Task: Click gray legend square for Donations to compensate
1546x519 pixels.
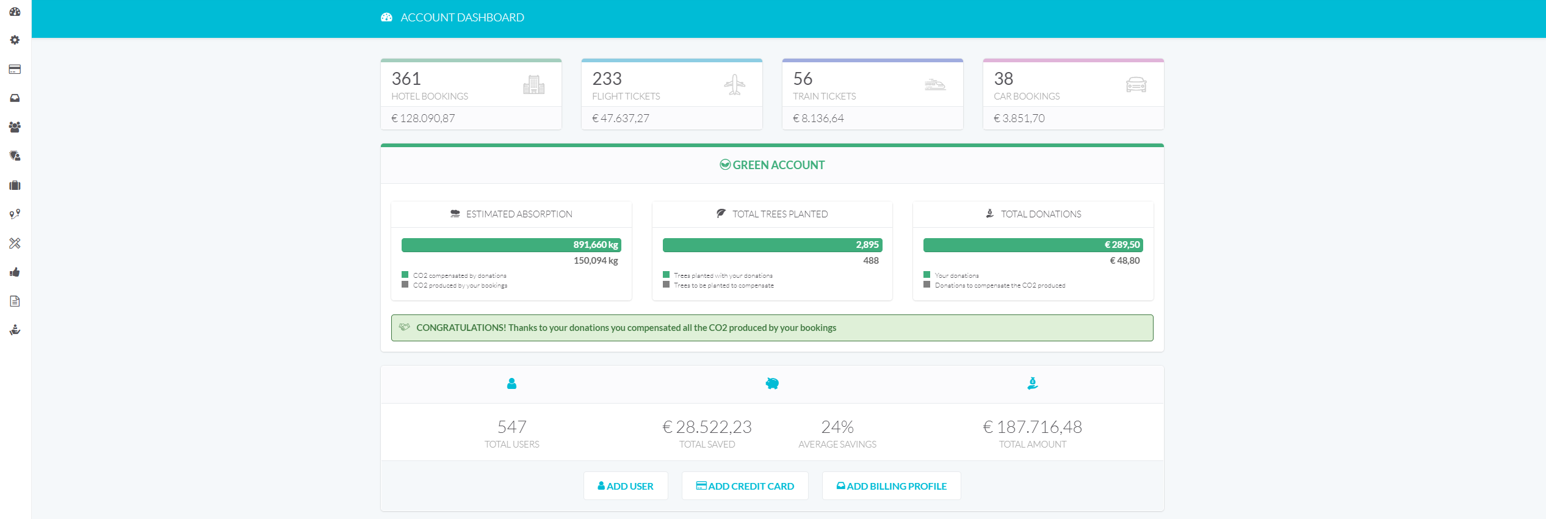Action: (927, 285)
